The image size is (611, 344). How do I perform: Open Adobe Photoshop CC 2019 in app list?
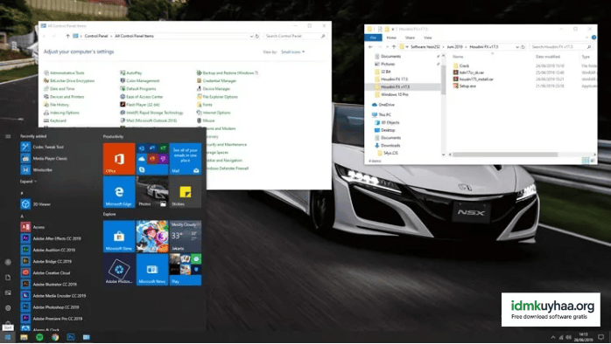(x=50, y=307)
